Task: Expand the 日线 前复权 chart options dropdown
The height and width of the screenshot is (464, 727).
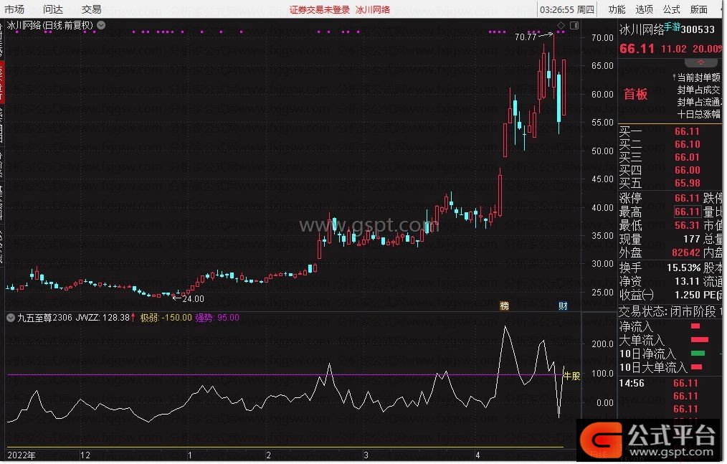Action: point(101,25)
